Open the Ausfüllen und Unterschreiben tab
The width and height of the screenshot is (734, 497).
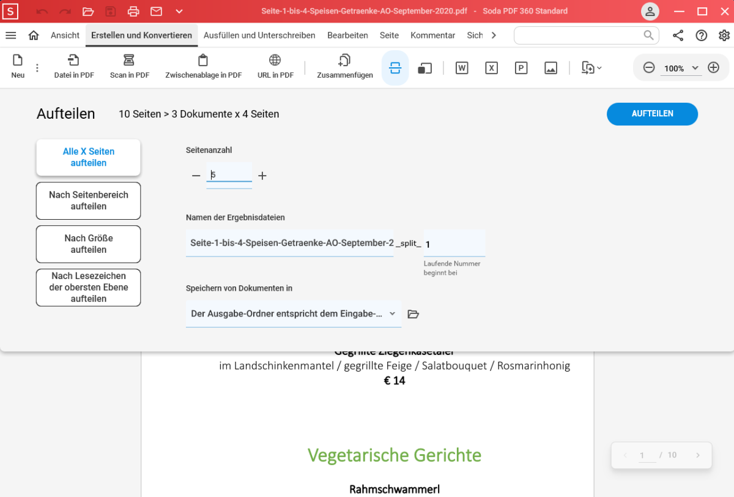pos(259,35)
